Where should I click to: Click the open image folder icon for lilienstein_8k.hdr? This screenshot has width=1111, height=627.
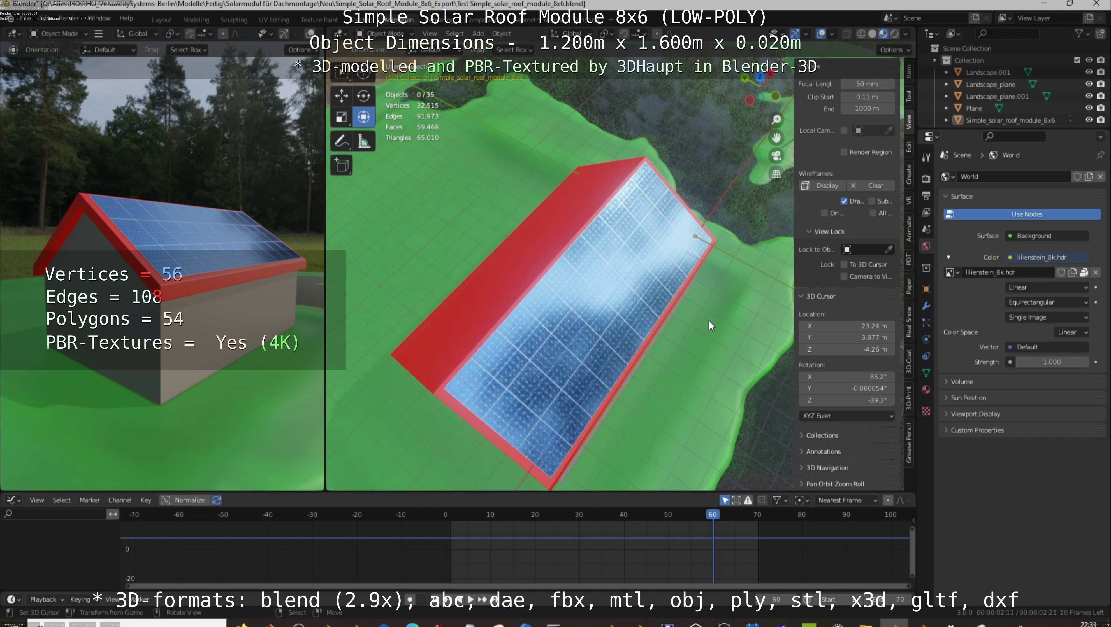(x=1084, y=272)
